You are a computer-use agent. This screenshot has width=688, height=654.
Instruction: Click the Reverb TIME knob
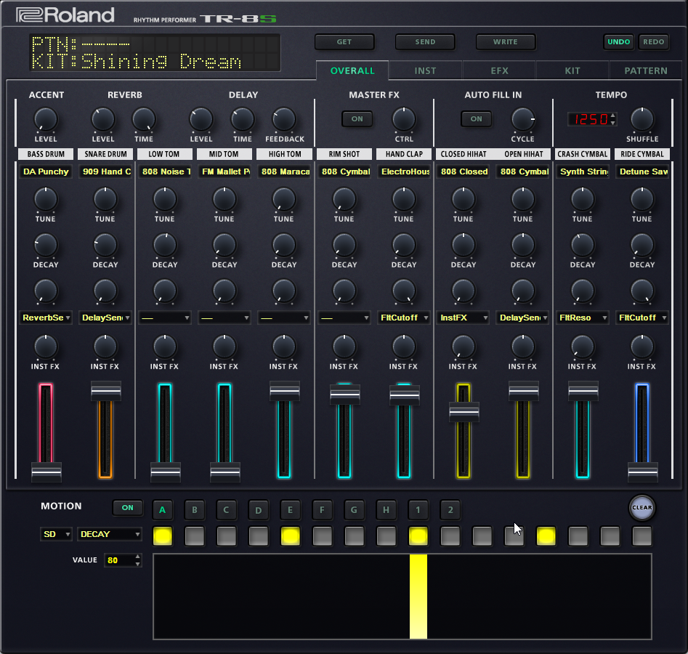[x=144, y=120]
